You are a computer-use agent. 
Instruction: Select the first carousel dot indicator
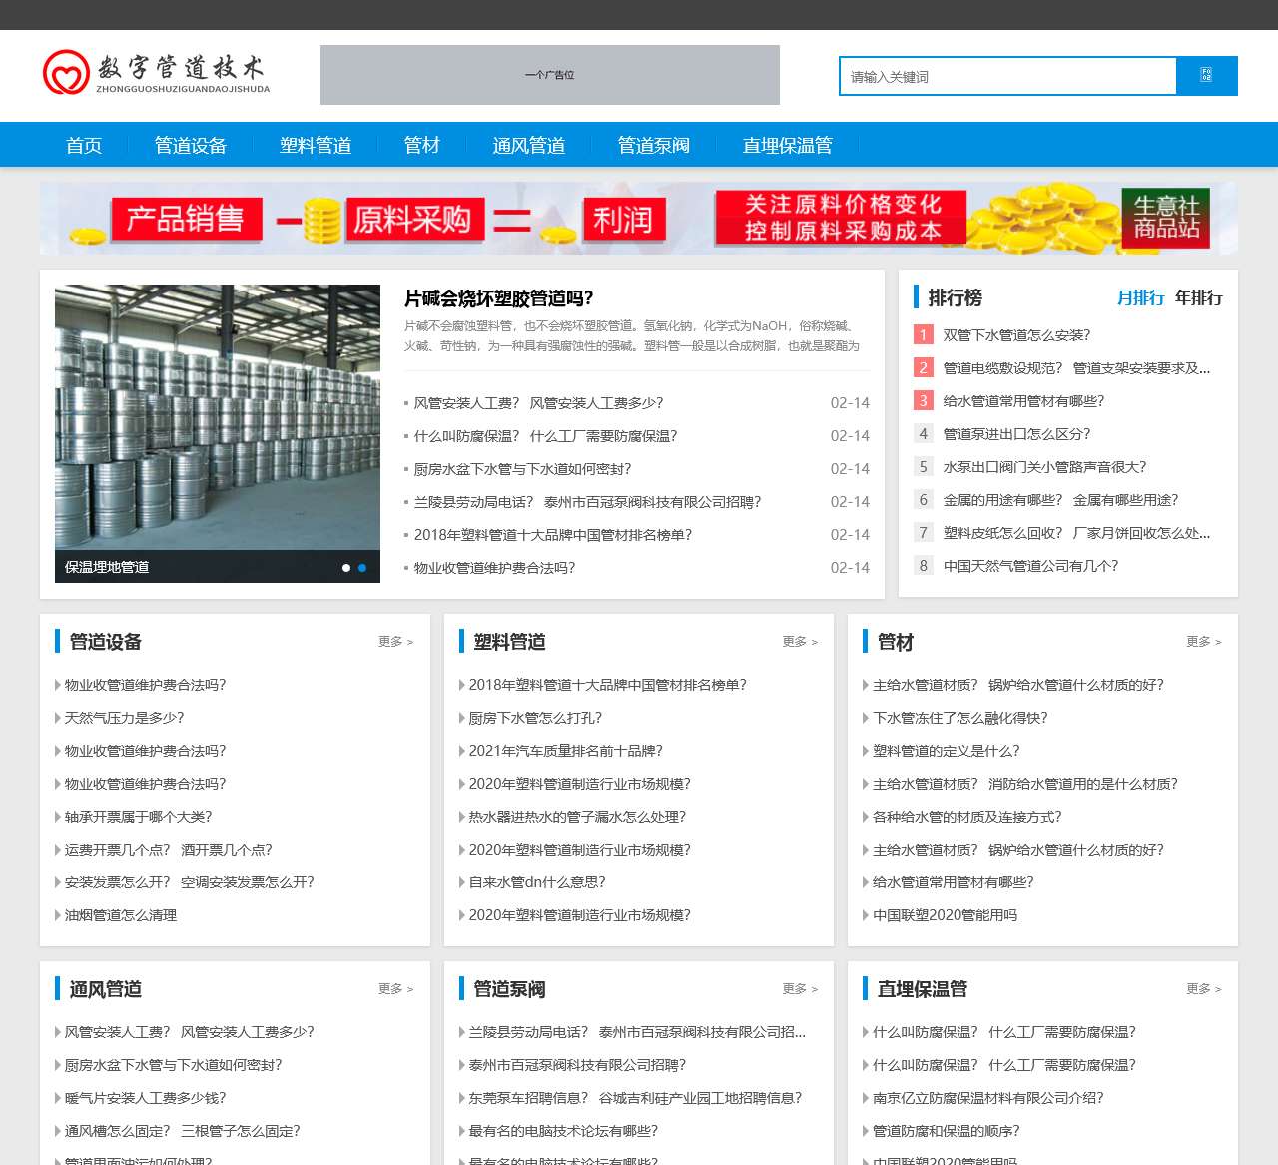[x=346, y=568]
